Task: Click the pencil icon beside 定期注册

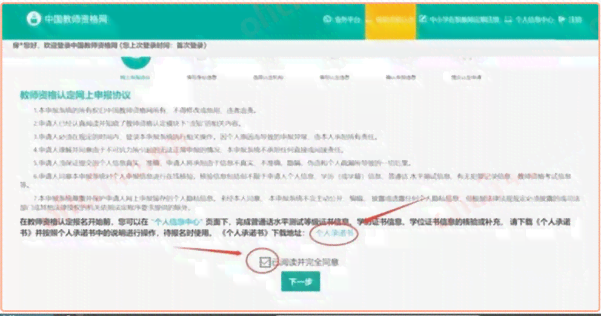Action: [x=422, y=19]
